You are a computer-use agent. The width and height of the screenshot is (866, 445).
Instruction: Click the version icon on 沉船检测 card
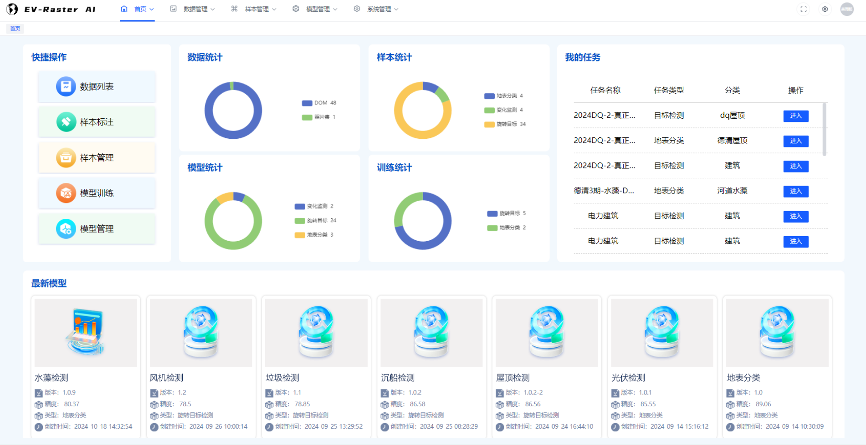[x=384, y=393]
